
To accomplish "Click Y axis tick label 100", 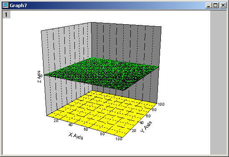I will pyautogui.click(x=161, y=104).
